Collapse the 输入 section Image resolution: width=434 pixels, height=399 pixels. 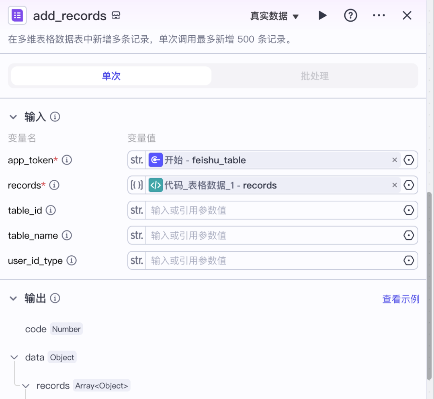click(x=13, y=117)
